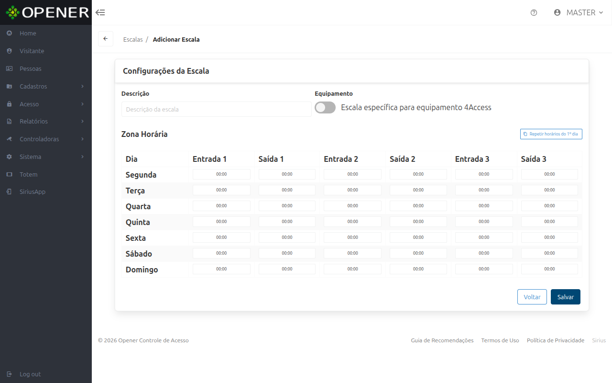Select Segunda Entrada 1 time field

(x=221, y=174)
